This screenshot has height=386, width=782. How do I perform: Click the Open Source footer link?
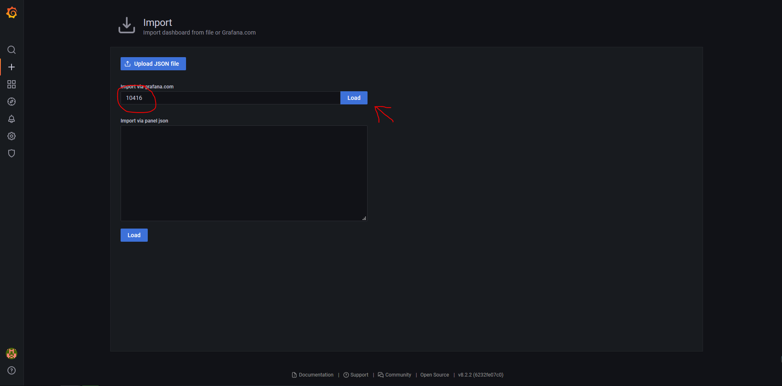click(x=434, y=374)
